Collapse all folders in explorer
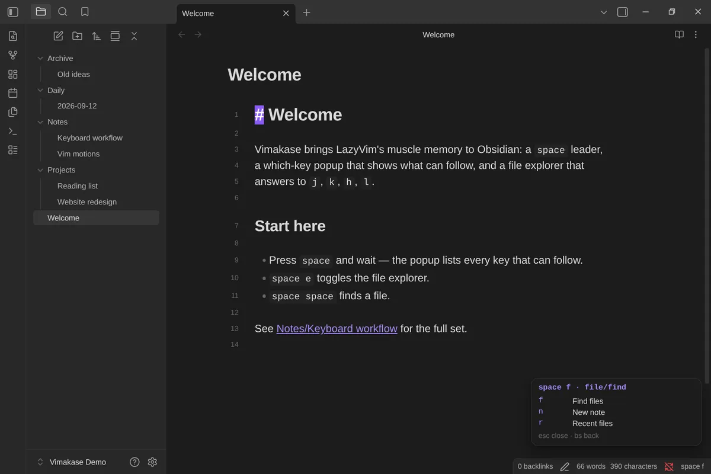Screen dimensions: 711x474 pyautogui.click(x=134, y=36)
